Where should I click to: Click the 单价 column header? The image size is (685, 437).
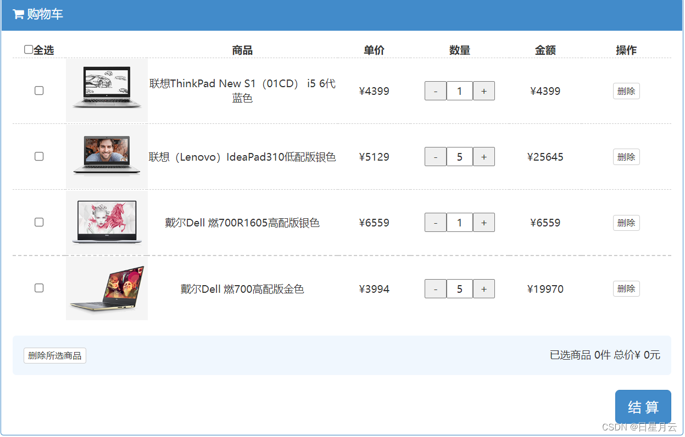click(x=374, y=50)
